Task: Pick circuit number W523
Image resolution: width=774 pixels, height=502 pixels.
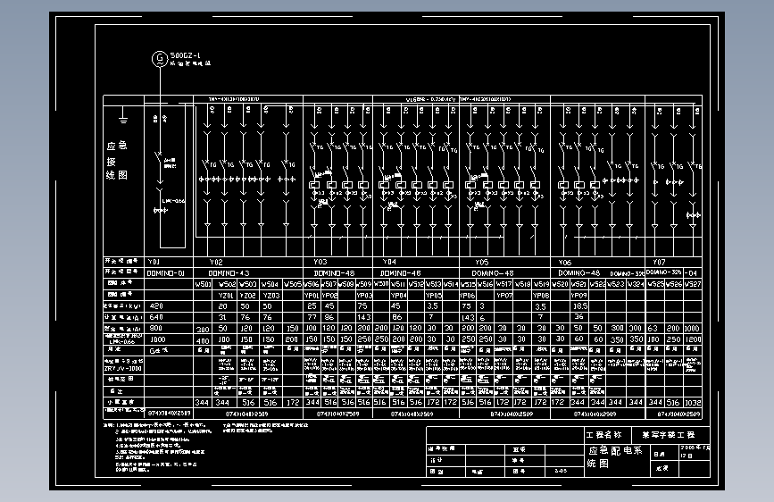Action: click(616, 284)
